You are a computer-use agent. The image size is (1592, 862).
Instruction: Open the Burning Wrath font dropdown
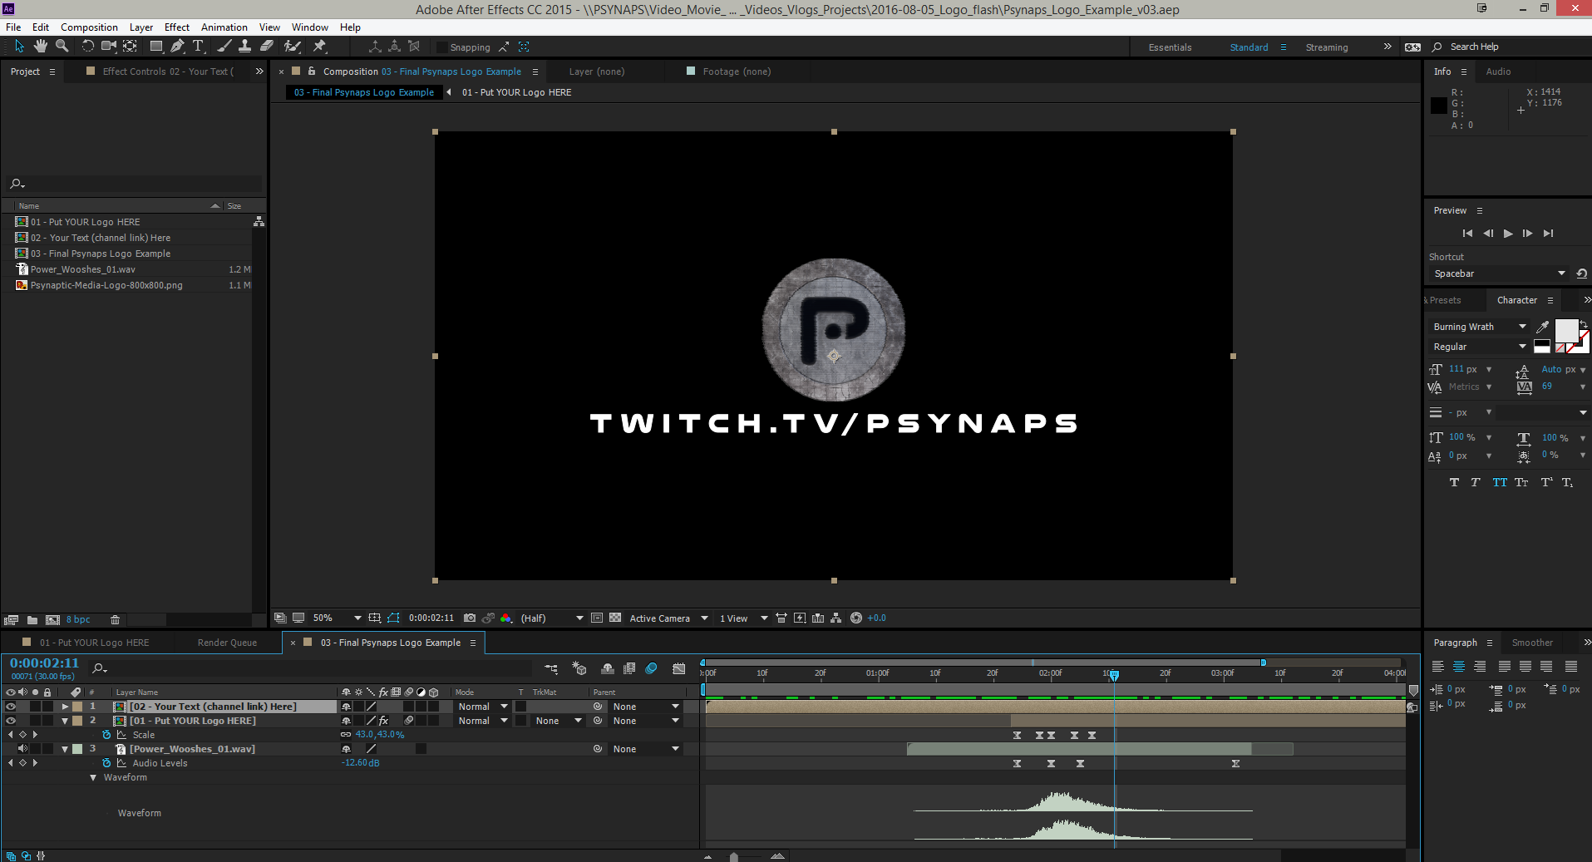1480,327
